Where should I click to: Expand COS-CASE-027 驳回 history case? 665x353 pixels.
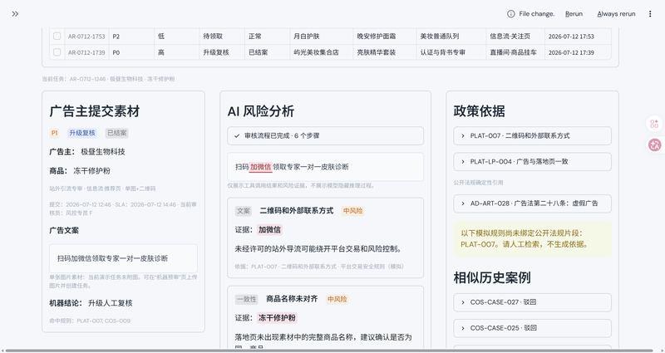pos(532,302)
